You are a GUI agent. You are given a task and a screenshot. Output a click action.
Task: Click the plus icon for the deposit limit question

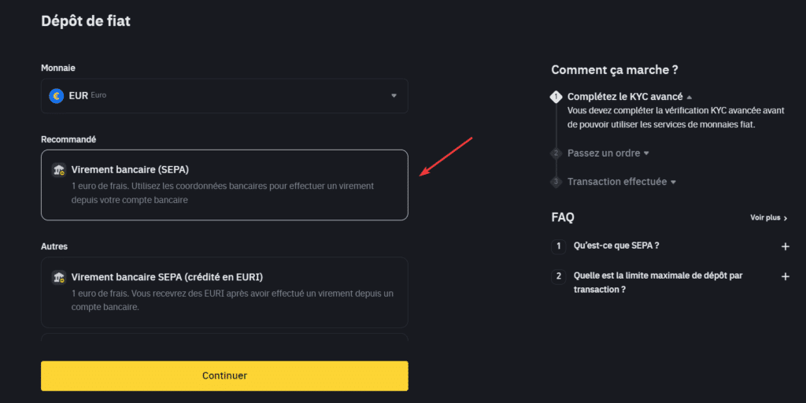(x=785, y=276)
